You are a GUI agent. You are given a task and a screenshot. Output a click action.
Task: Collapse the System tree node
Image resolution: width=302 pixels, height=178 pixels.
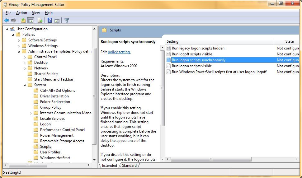click(25, 85)
